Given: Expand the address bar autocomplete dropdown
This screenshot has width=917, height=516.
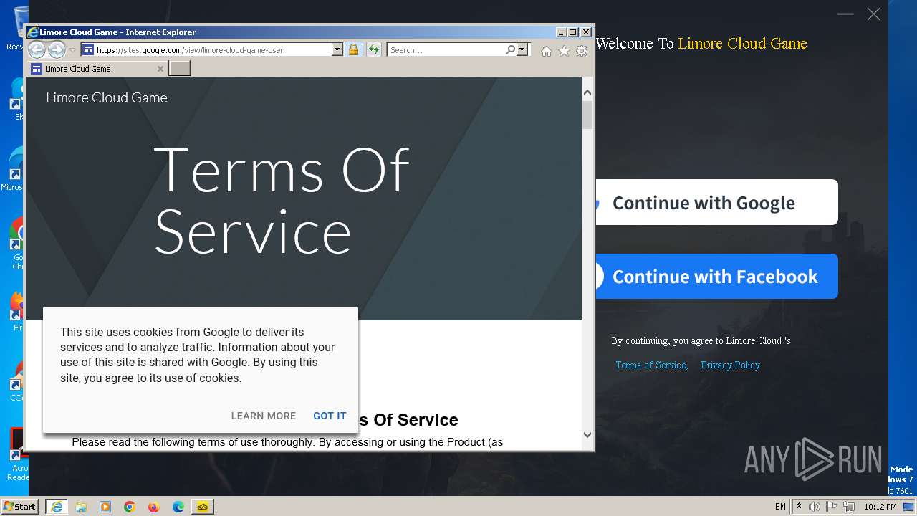Looking at the screenshot, I should 337,49.
